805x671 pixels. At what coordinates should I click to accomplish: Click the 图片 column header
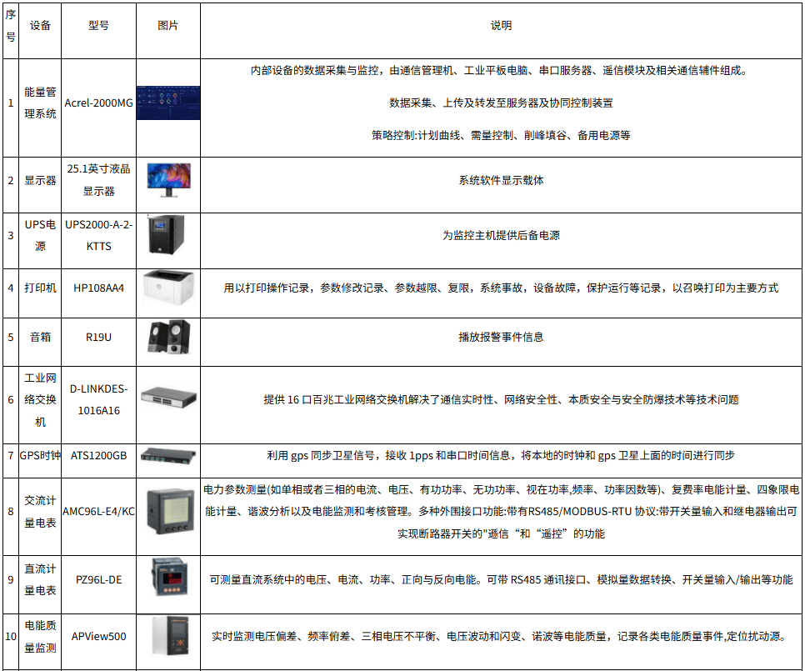(x=167, y=26)
